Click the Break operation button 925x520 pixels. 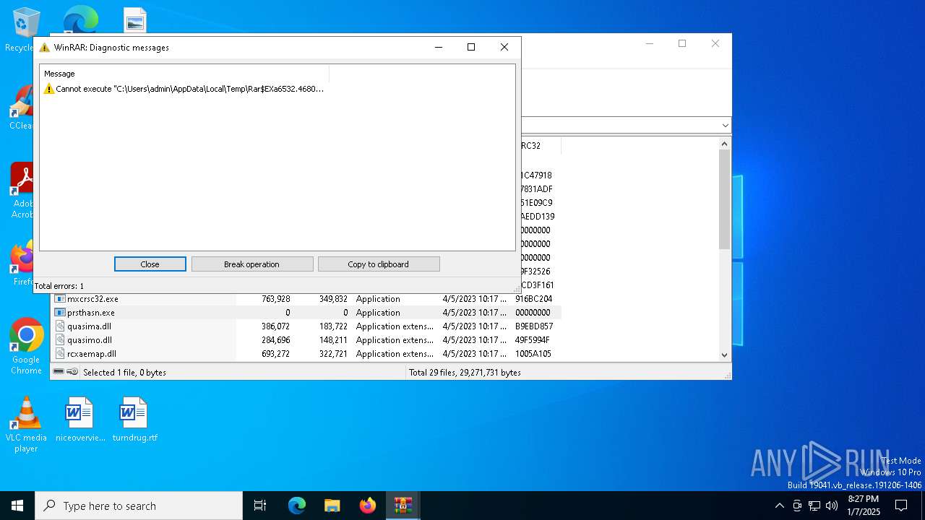251,264
